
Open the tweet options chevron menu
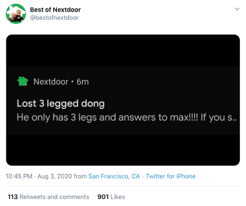pyautogui.click(x=236, y=9)
